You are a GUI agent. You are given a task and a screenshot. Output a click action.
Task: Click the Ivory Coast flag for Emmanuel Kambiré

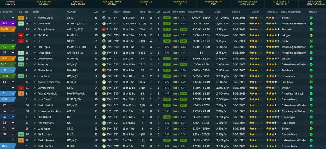pos(104,111)
